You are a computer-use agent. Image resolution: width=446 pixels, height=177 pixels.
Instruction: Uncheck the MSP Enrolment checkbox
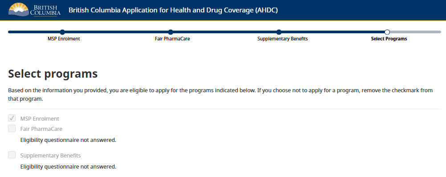[x=12, y=118]
